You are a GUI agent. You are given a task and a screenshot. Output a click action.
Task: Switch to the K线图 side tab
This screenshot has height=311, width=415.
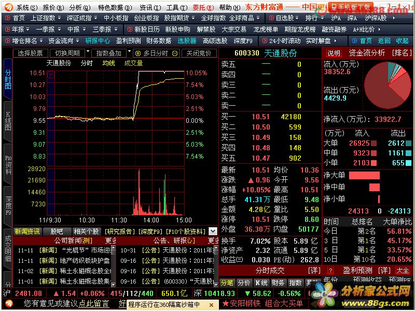8,121
